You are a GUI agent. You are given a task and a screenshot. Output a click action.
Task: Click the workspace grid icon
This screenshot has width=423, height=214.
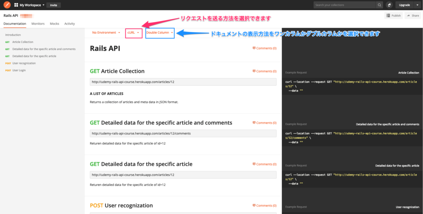pos(16,5)
